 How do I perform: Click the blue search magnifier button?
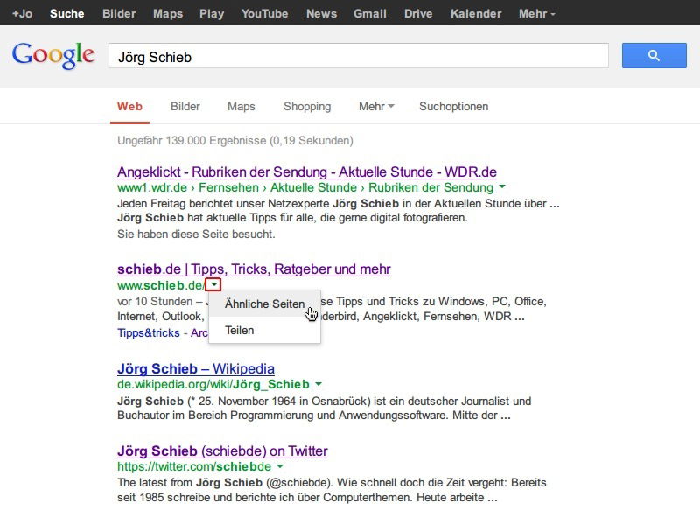pyautogui.click(x=654, y=55)
